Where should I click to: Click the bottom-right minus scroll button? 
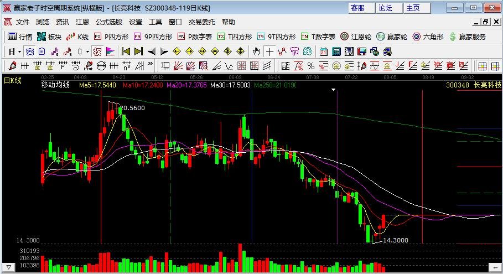pos(494,267)
